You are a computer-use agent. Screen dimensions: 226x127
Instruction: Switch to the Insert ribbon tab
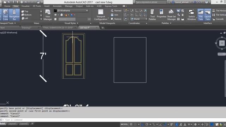coord(47,6)
